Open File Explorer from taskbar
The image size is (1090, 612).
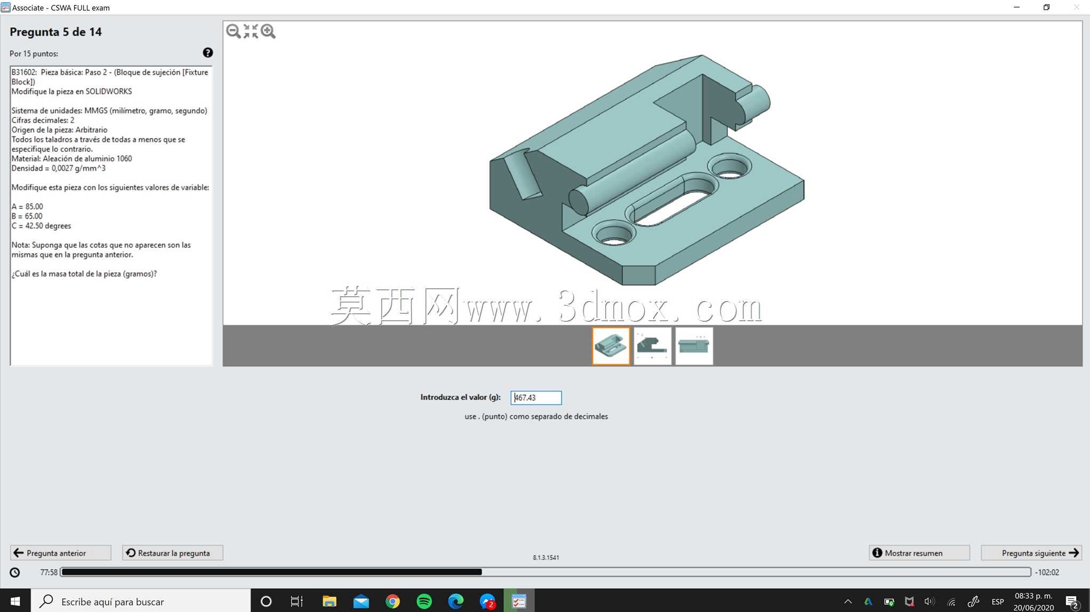pyautogui.click(x=329, y=601)
